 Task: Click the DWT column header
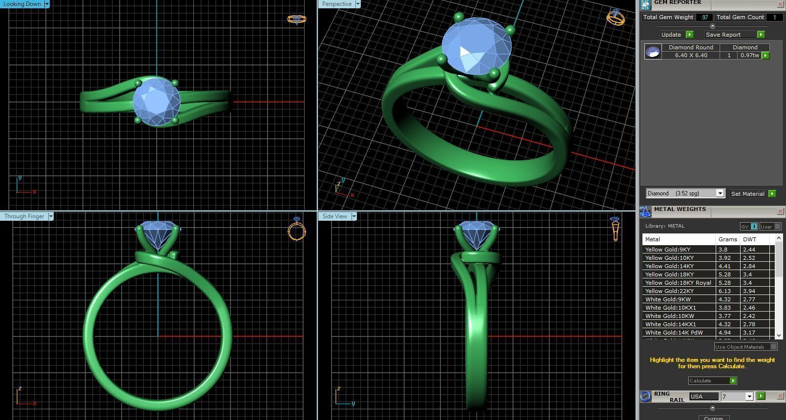(755, 239)
